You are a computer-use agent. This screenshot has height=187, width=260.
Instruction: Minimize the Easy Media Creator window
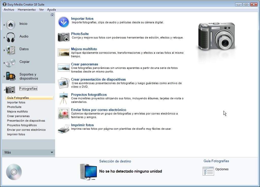pos(238,5)
